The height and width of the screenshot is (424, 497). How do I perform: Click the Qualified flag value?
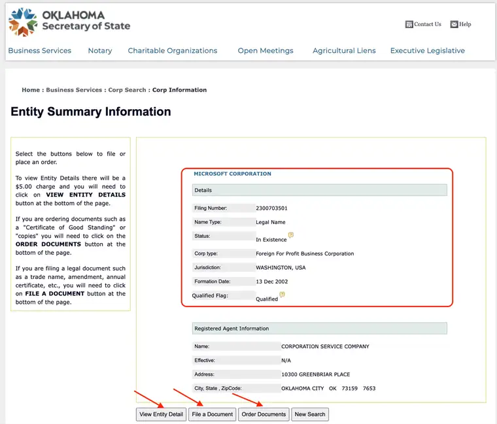pyautogui.click(x=267, y=299)
